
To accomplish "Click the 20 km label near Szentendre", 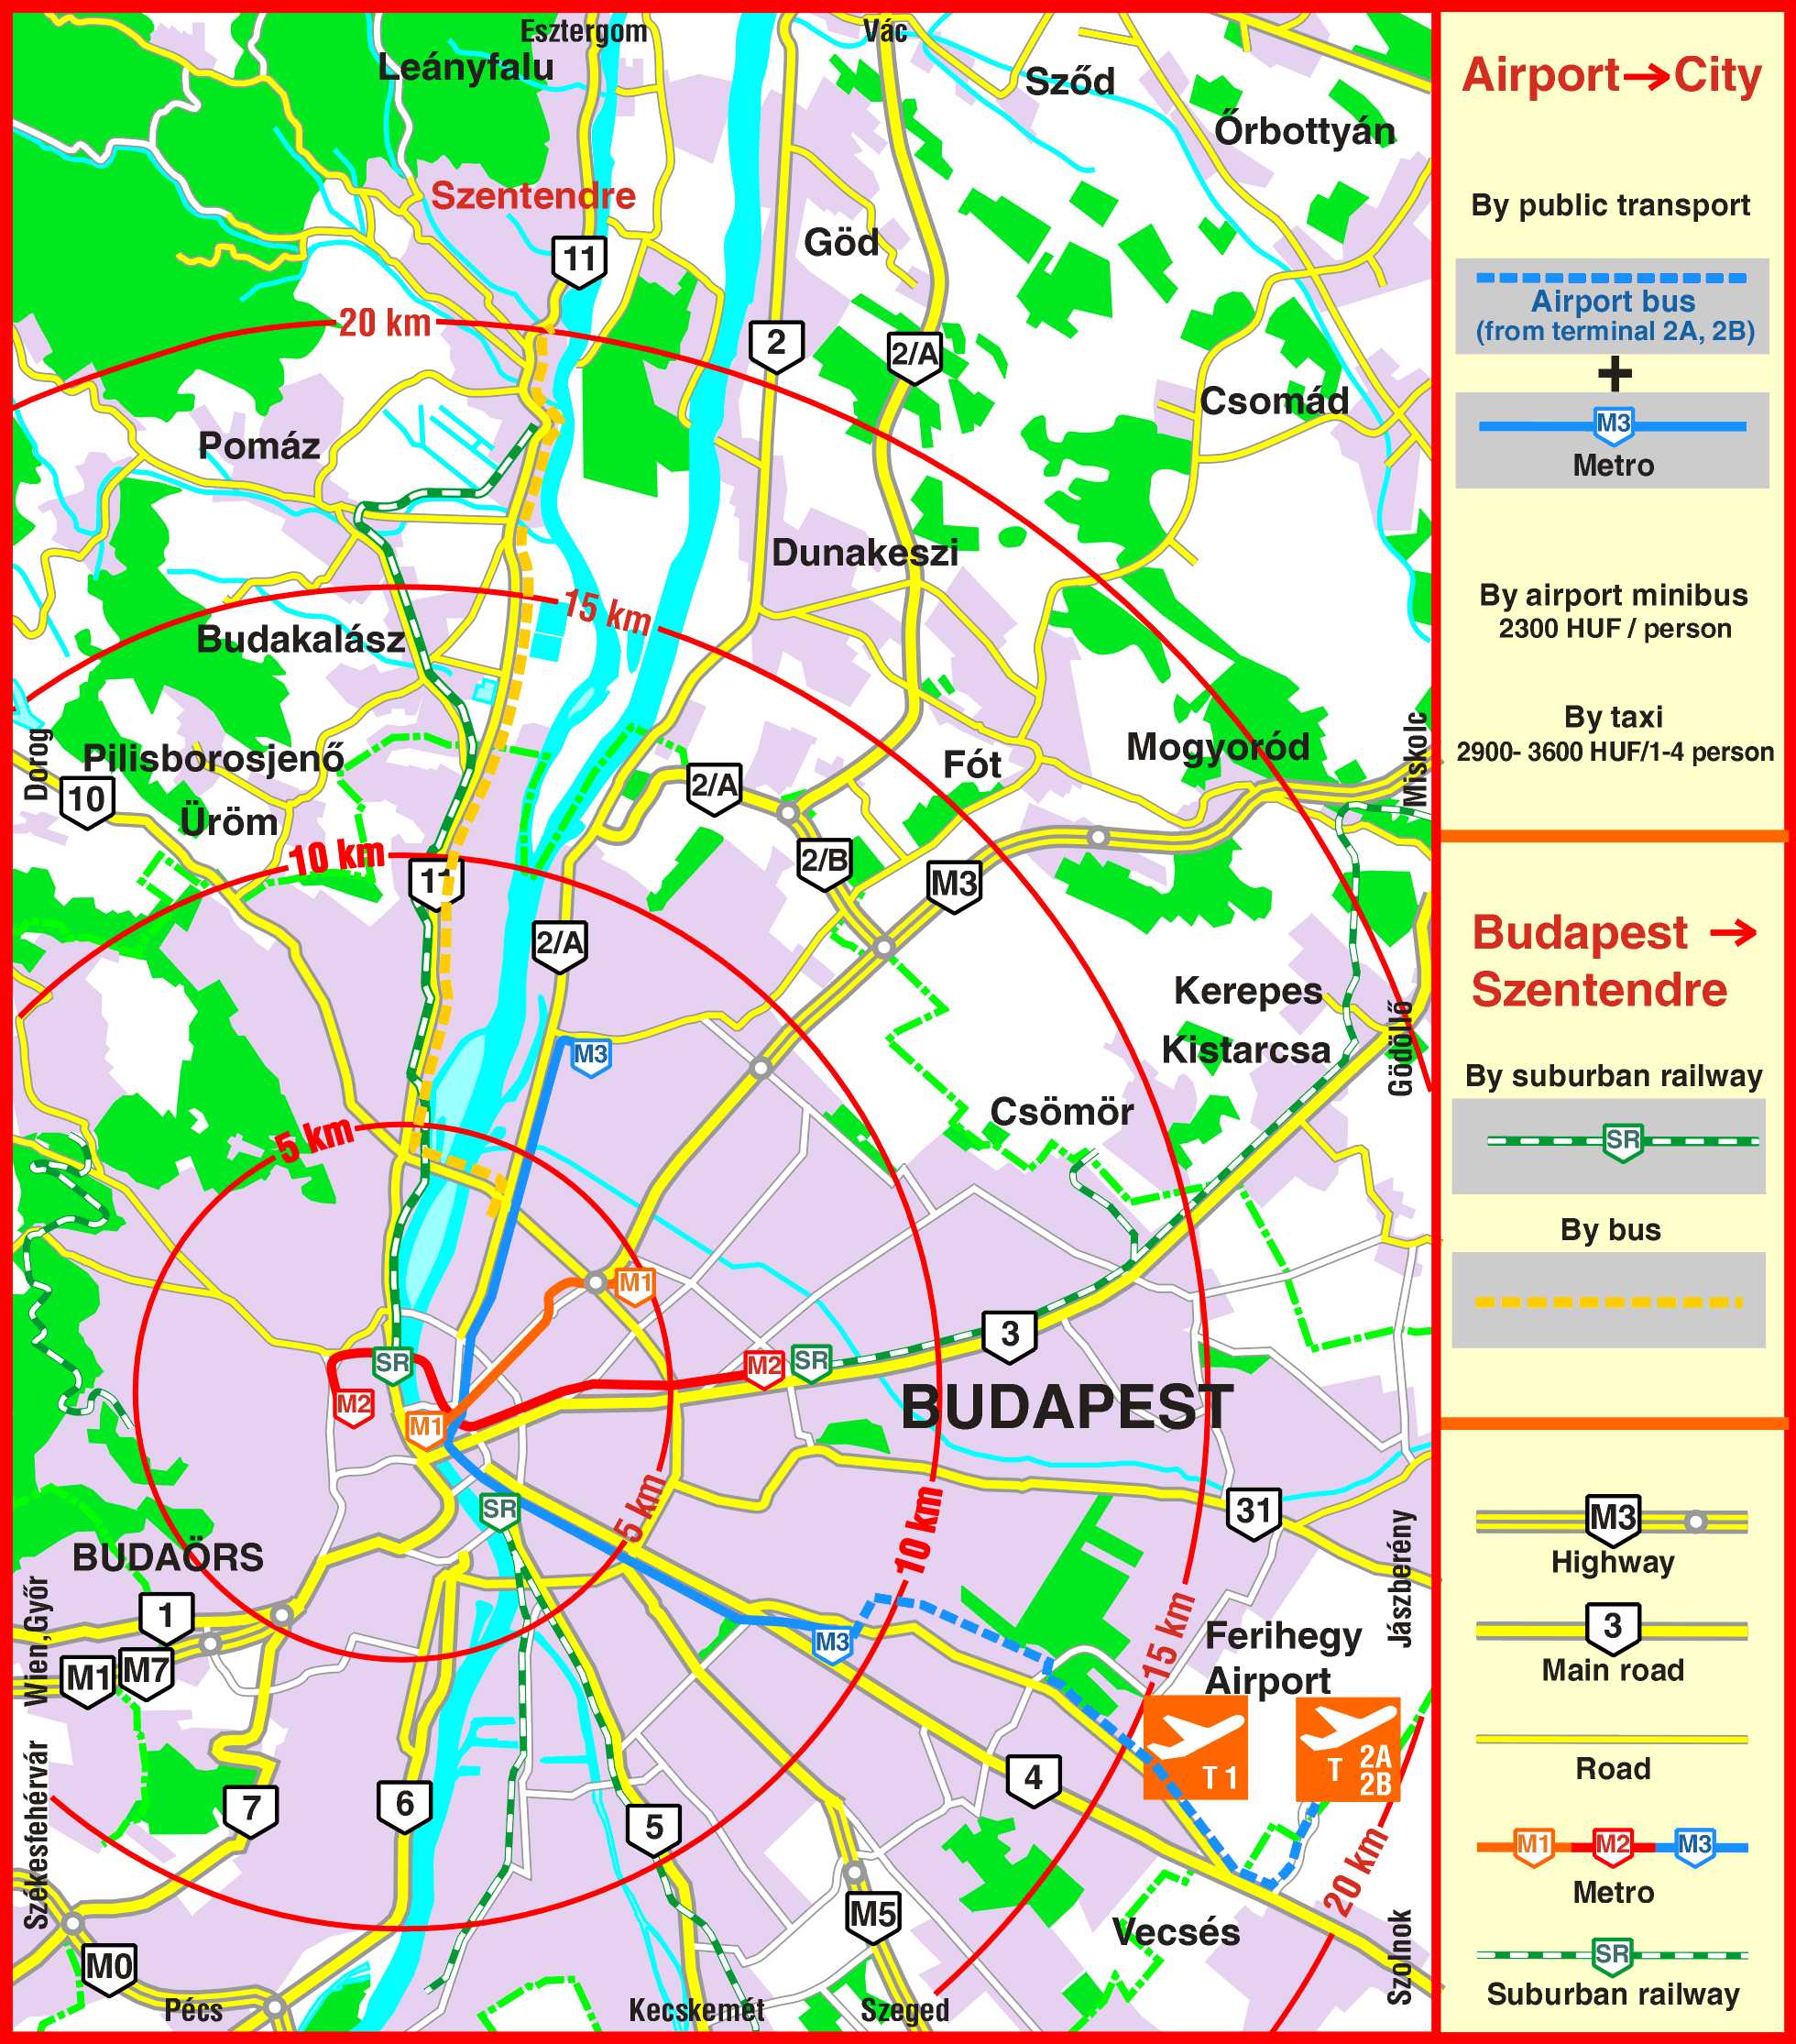I will click(x=385, y=323).
